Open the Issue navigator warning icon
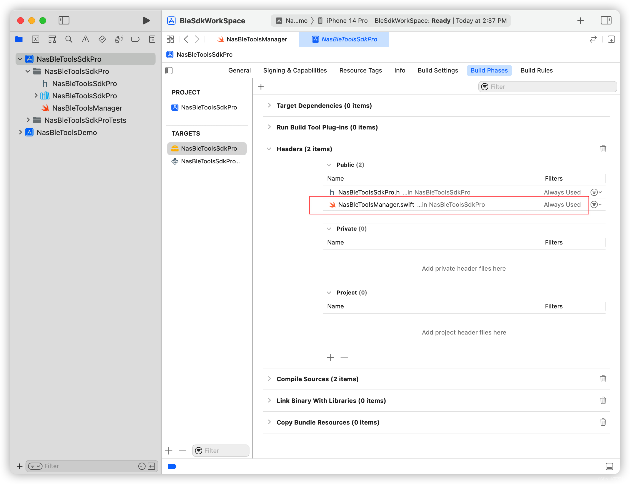Screen dimensions: 630x484 (x=85, y=39)
